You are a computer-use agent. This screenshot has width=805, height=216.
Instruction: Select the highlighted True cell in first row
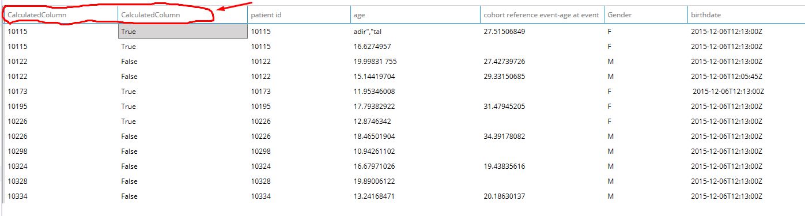point(183,32)
